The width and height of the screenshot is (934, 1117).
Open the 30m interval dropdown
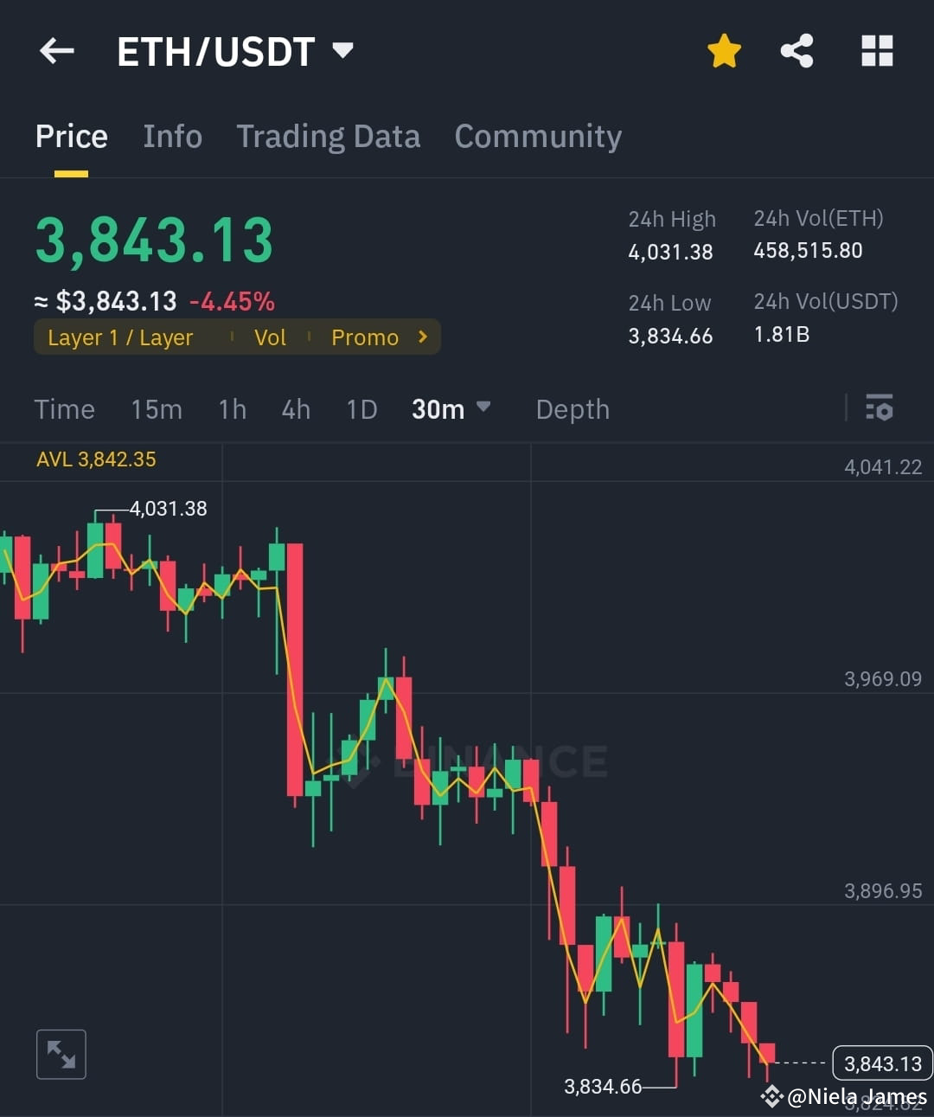(x=451, y=408)
